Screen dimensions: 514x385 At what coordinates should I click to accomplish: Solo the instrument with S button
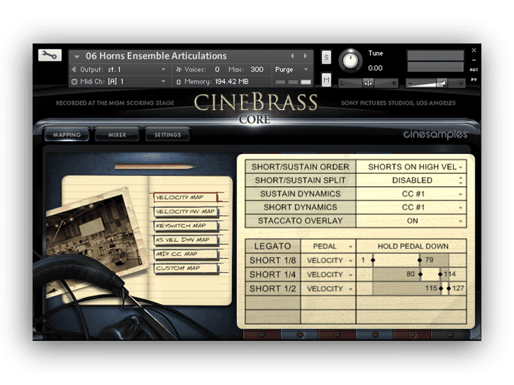(326, 58)
